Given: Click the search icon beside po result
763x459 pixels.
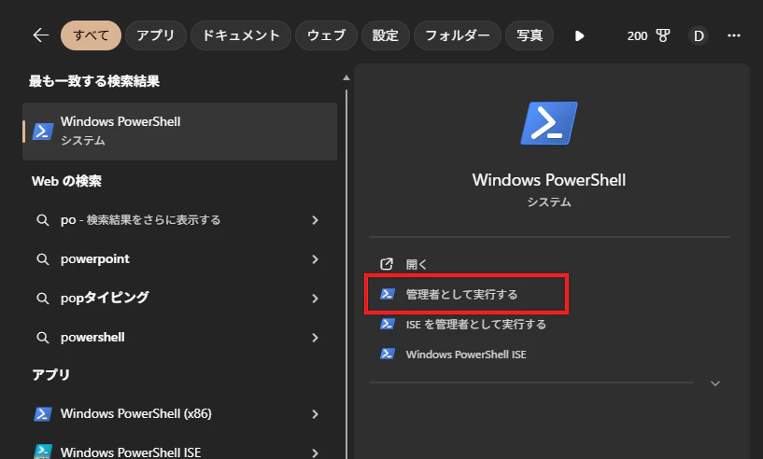Looking at the screenshot, I should 43,220.
